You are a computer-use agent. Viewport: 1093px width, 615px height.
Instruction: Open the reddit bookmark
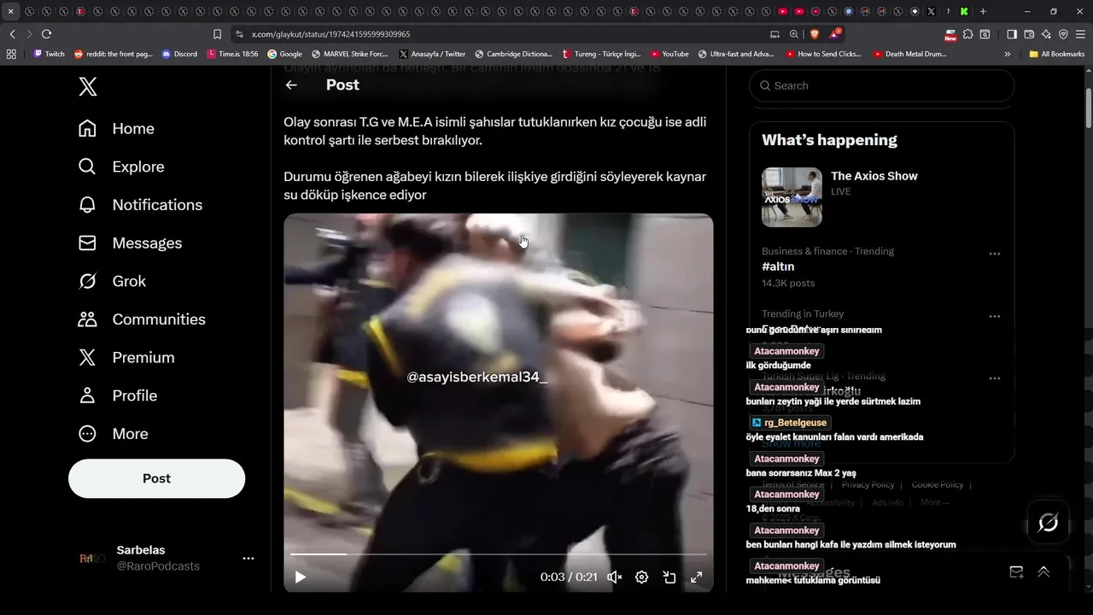click(x=114, y=54)
